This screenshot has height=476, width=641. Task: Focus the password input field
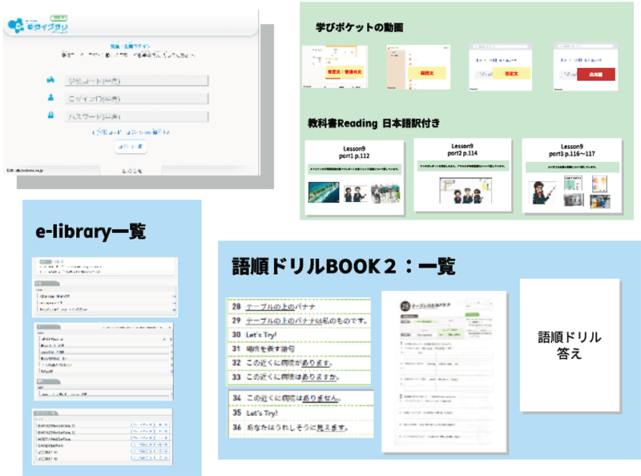tap(137, 116)
